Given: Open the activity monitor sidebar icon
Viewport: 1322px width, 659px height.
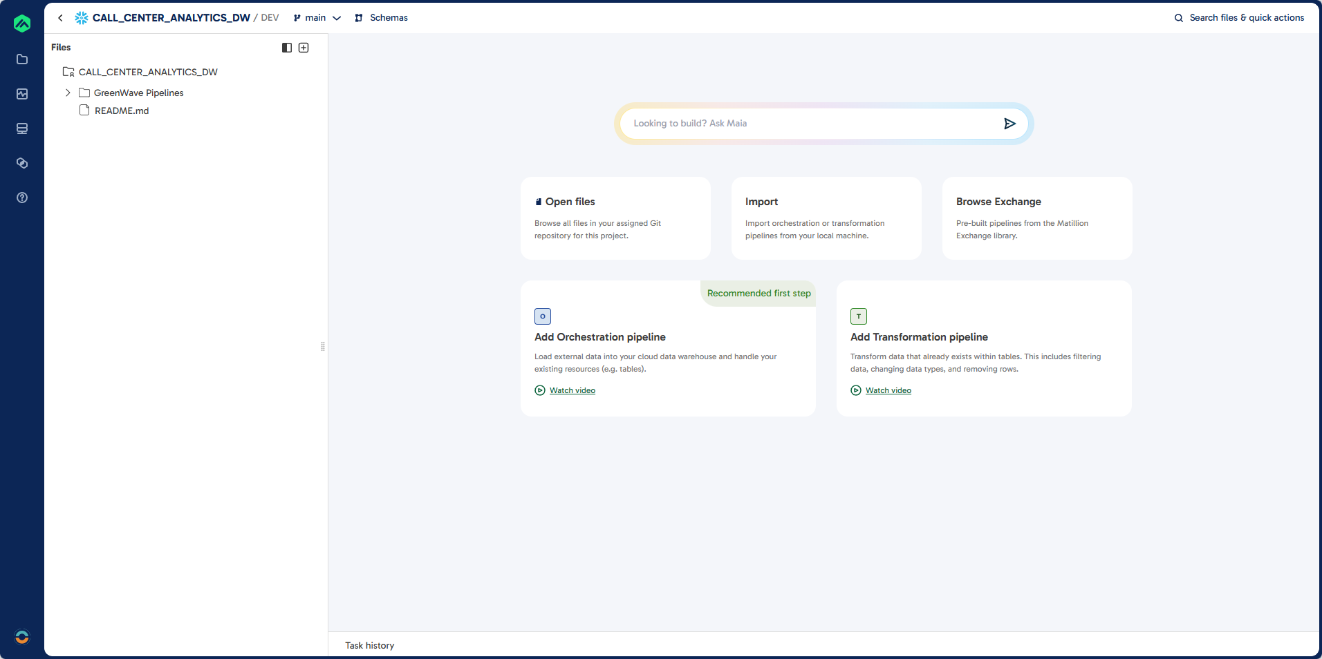Looking at the screenshot, I should [x=22, y=94].
